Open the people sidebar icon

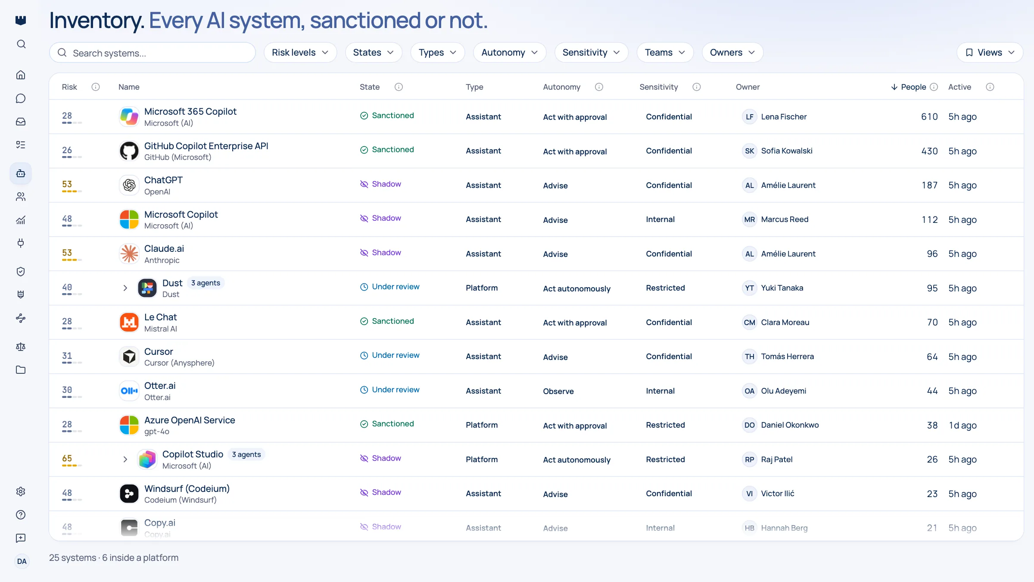click(x=21, y=197)
